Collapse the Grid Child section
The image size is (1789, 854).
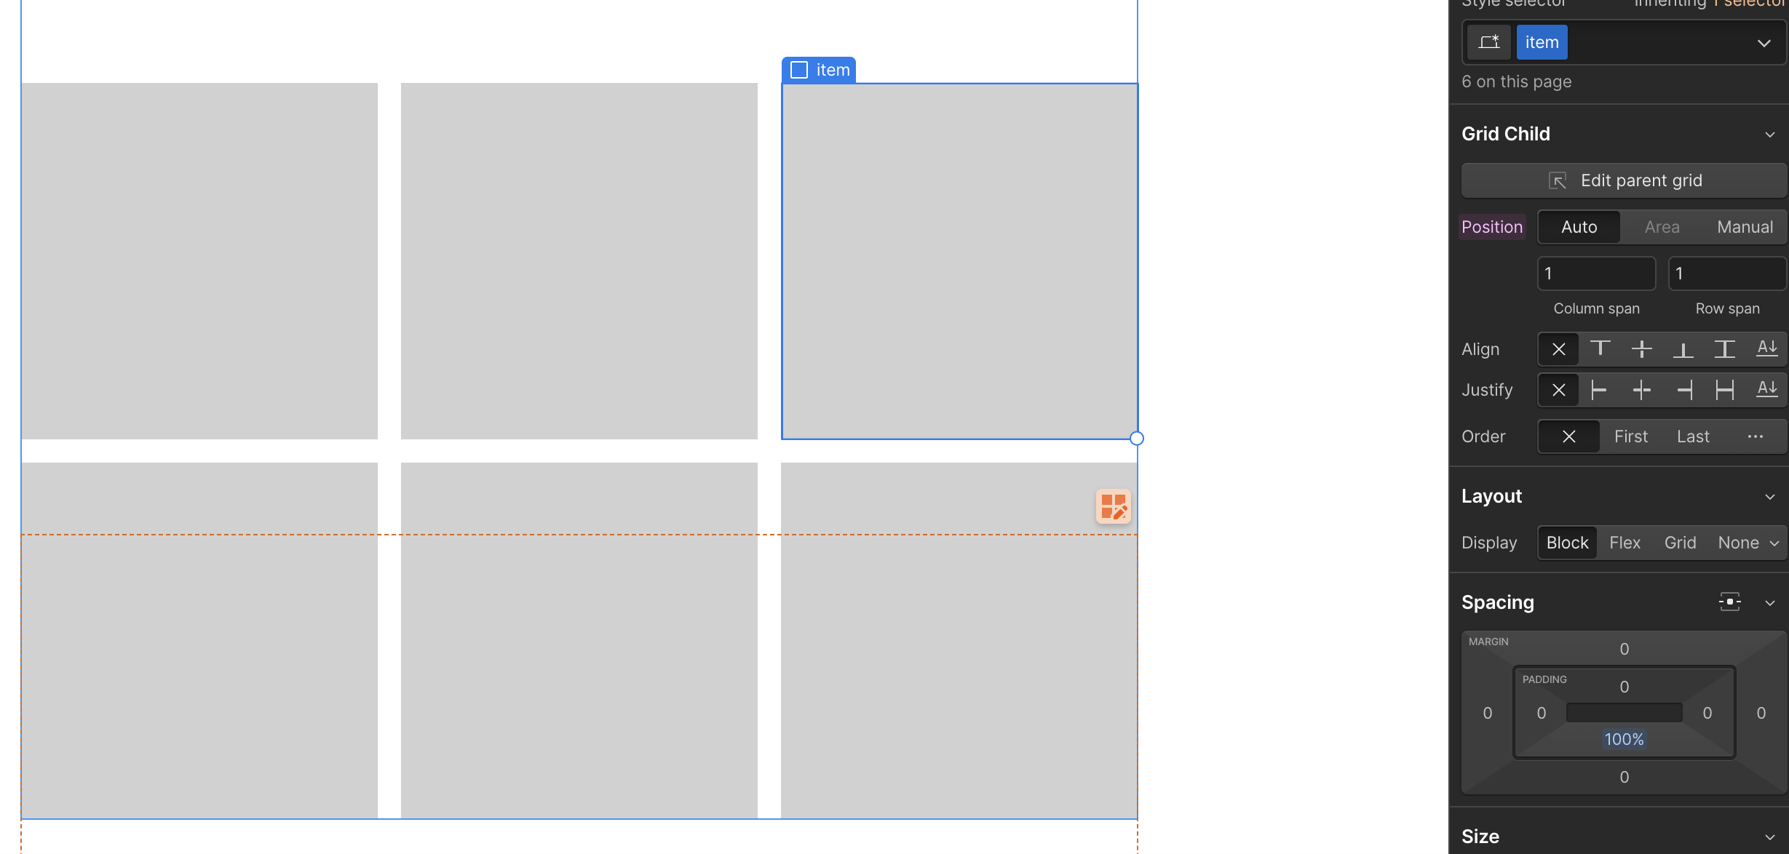point(1769,135)
